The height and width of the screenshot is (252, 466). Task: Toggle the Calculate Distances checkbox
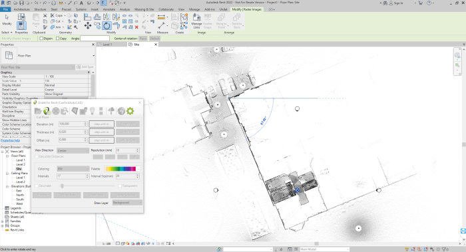(37, 156)
